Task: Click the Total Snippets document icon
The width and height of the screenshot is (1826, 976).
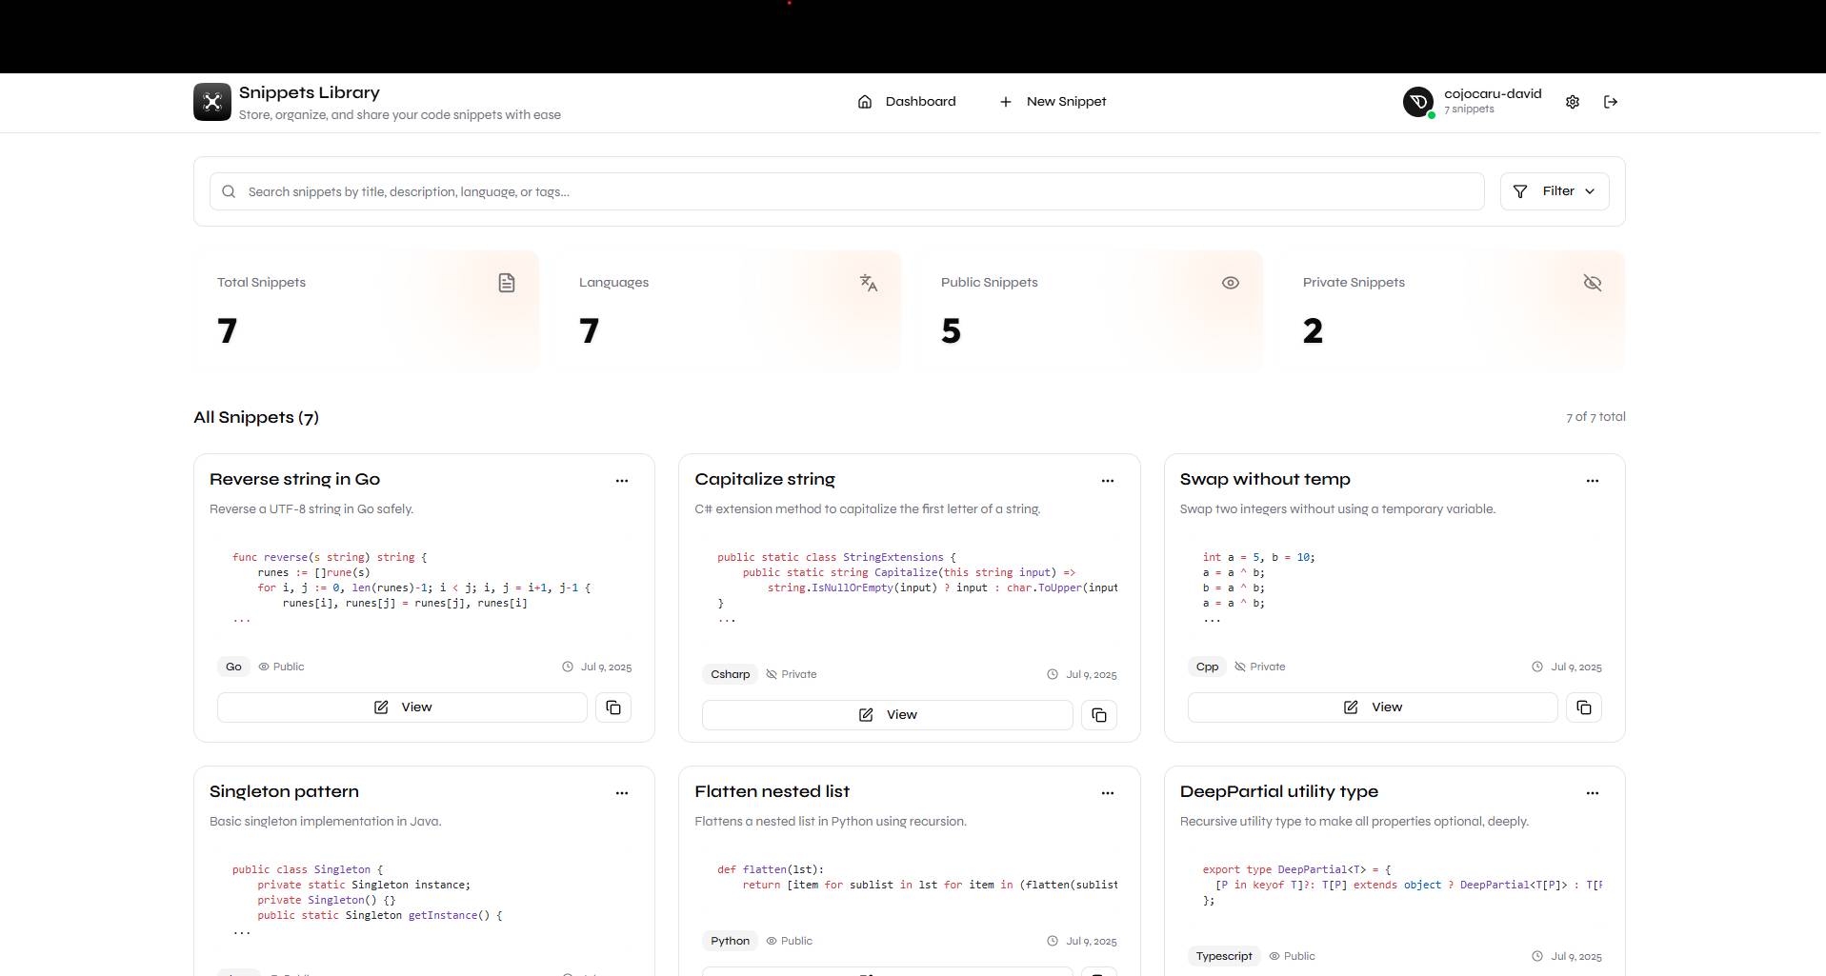Action: (x=506, y=283)
